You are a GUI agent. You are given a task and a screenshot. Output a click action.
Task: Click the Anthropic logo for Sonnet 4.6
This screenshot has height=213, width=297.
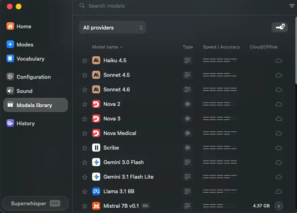click(x=96, y=89)
